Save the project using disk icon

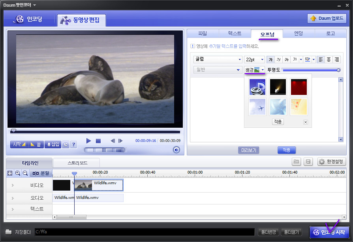[308, 161]
